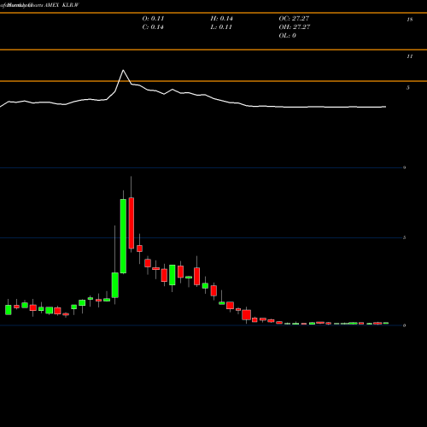Click the peak of the white indicator line
Viewport: 427px width, 427px height.
point(123,70)
